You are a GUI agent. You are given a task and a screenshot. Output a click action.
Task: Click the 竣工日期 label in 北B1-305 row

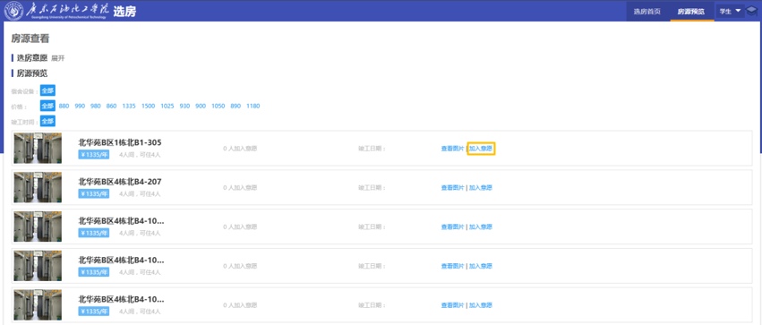[x=372, y=149]
